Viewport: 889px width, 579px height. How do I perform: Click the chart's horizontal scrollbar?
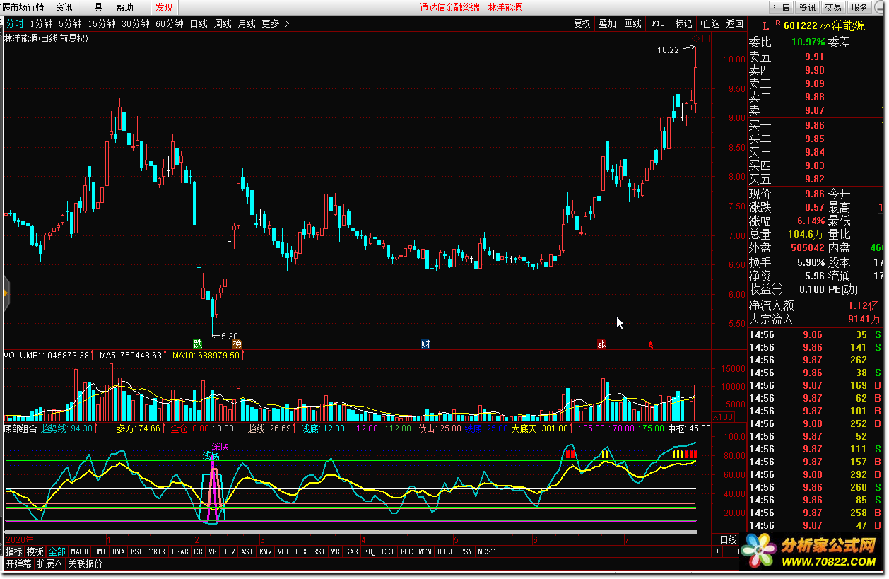tap(351, 532)
